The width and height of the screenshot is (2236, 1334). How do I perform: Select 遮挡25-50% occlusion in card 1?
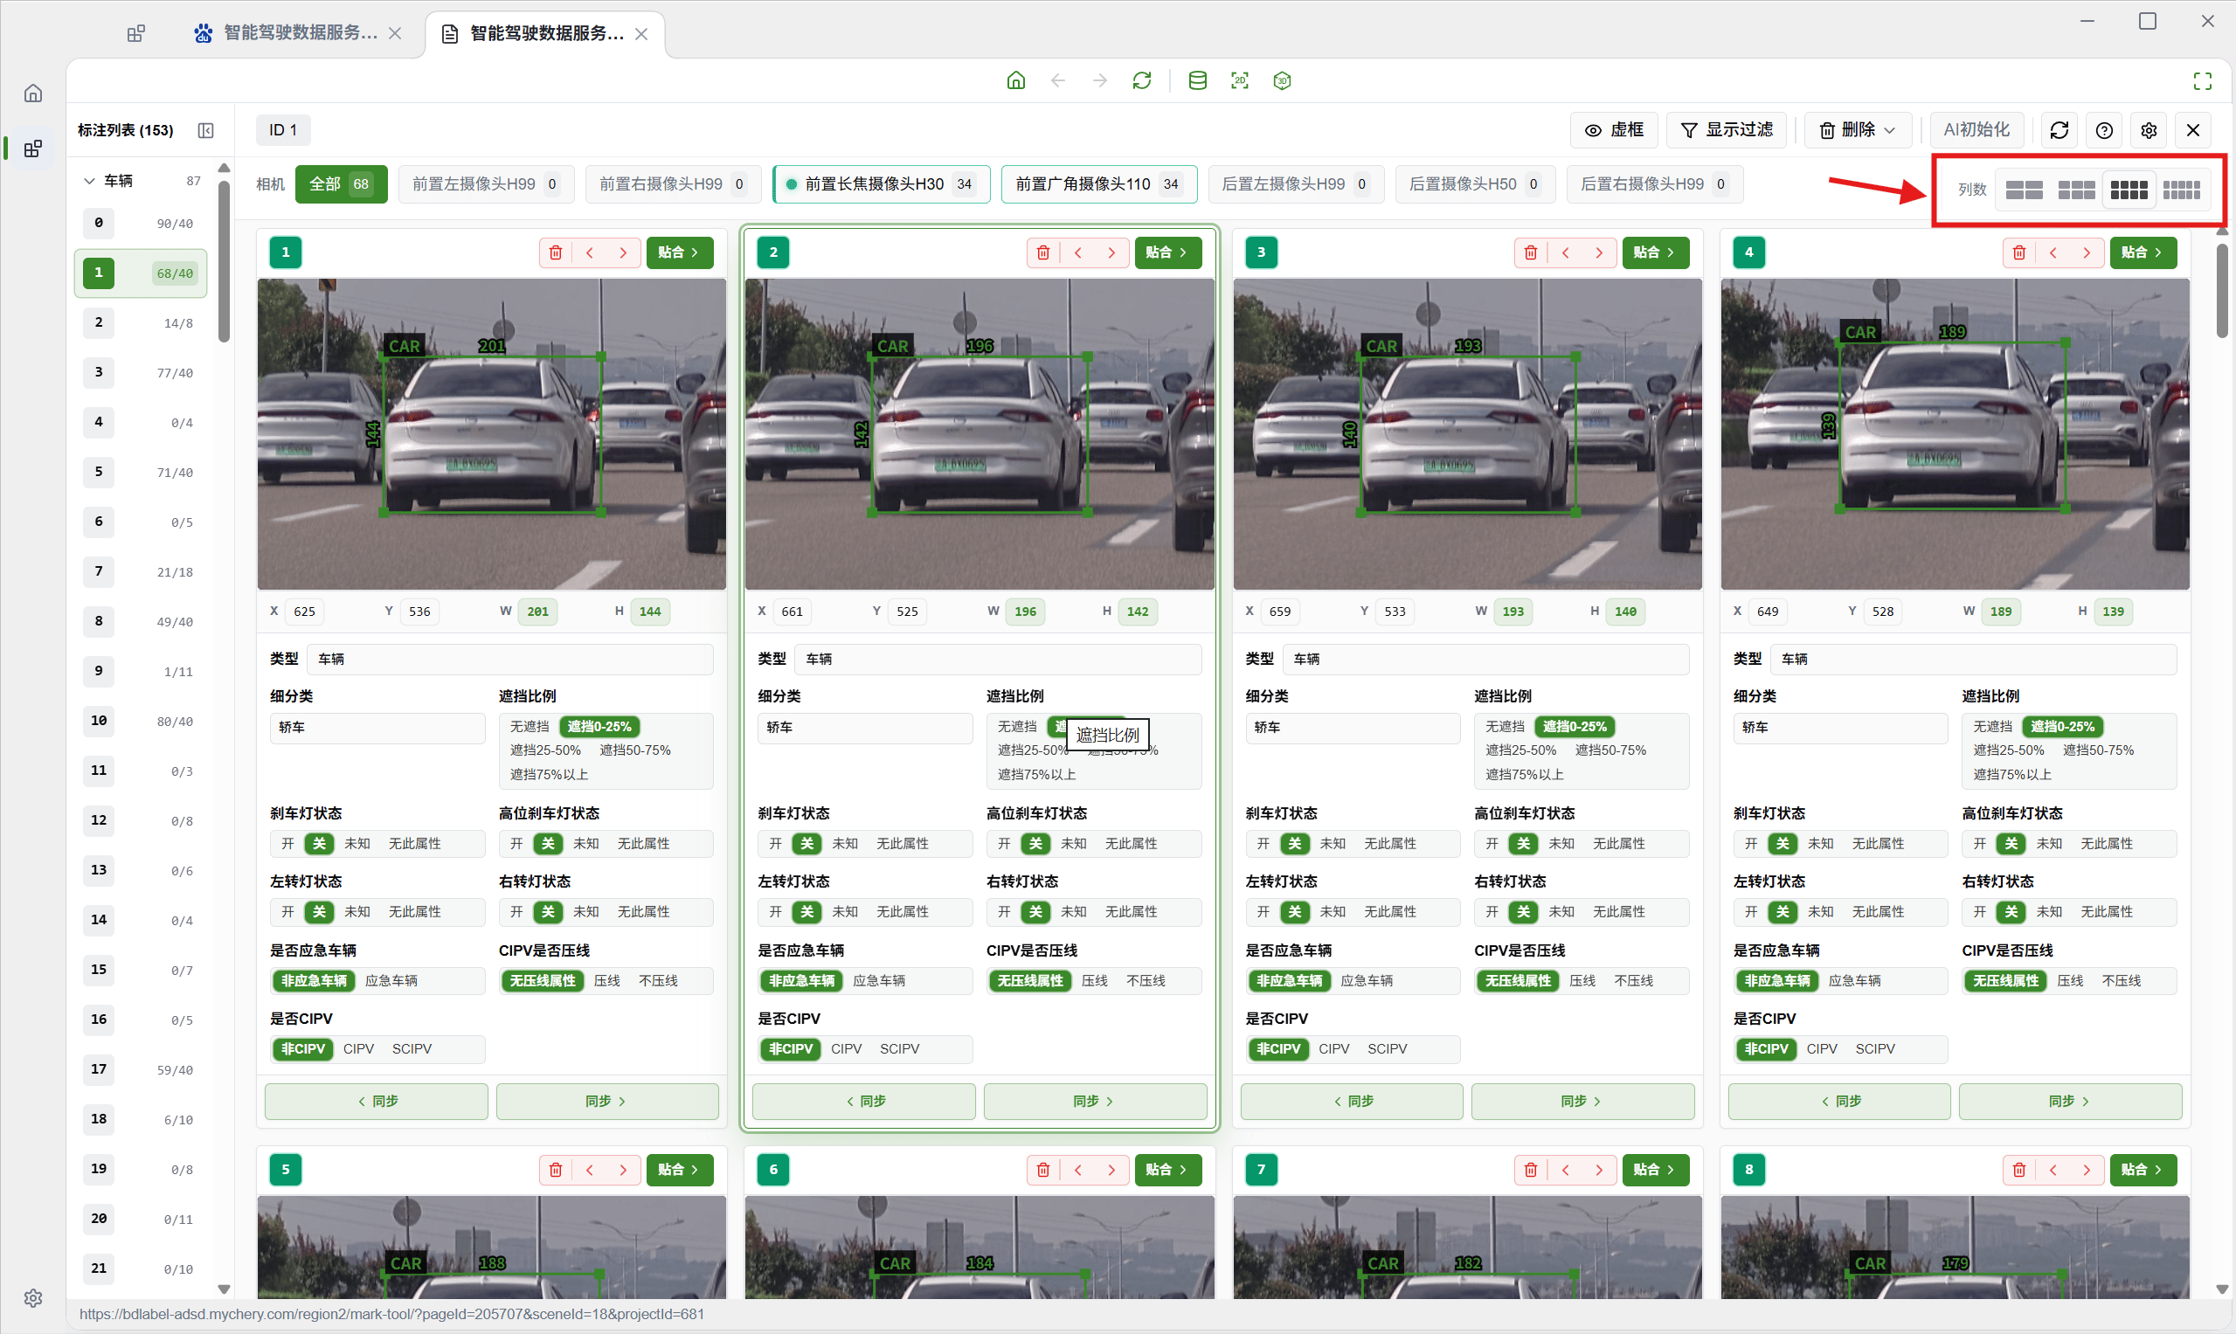tap(546, 750)
